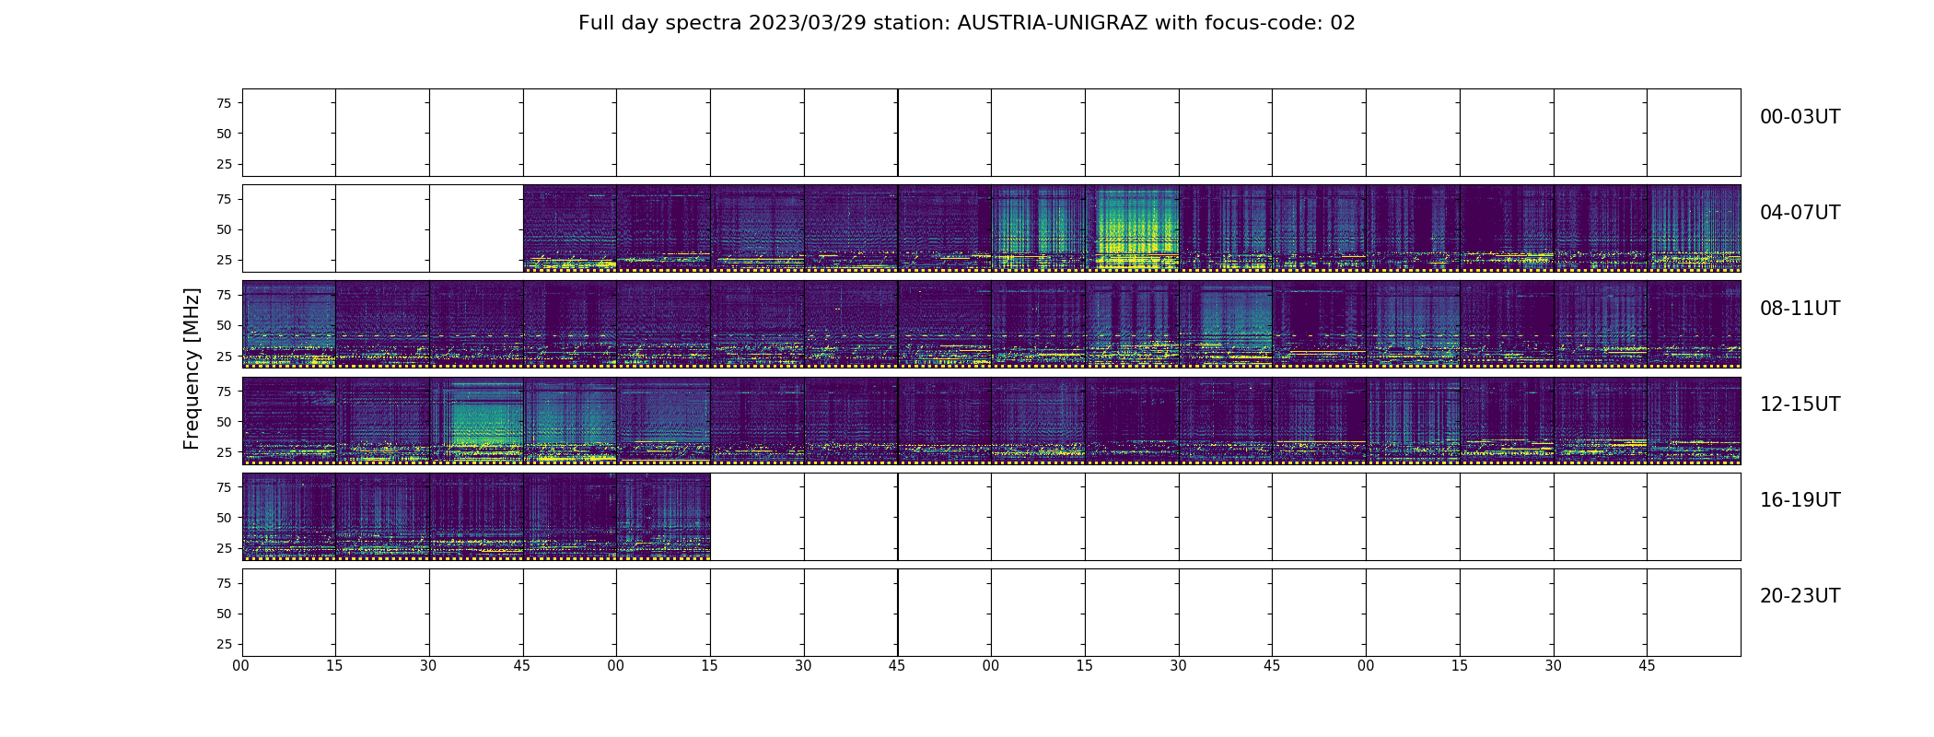
Task: Click the last spectrogram panel with data in 16-19UT row
Action: pyautogui.click(x=663, y=517)
